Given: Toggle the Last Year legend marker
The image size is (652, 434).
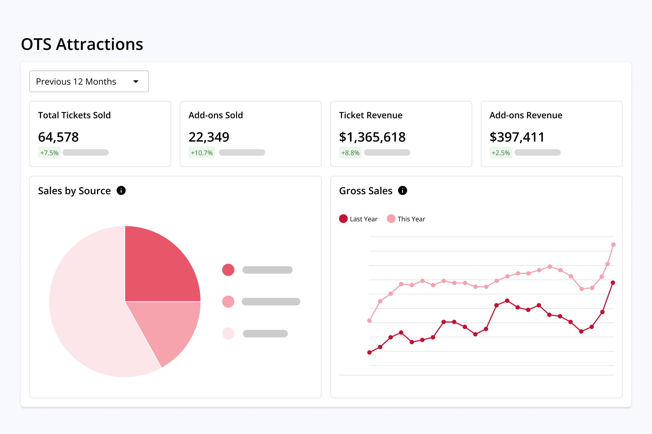Looking at the screenshot, I should pos(343,219).
